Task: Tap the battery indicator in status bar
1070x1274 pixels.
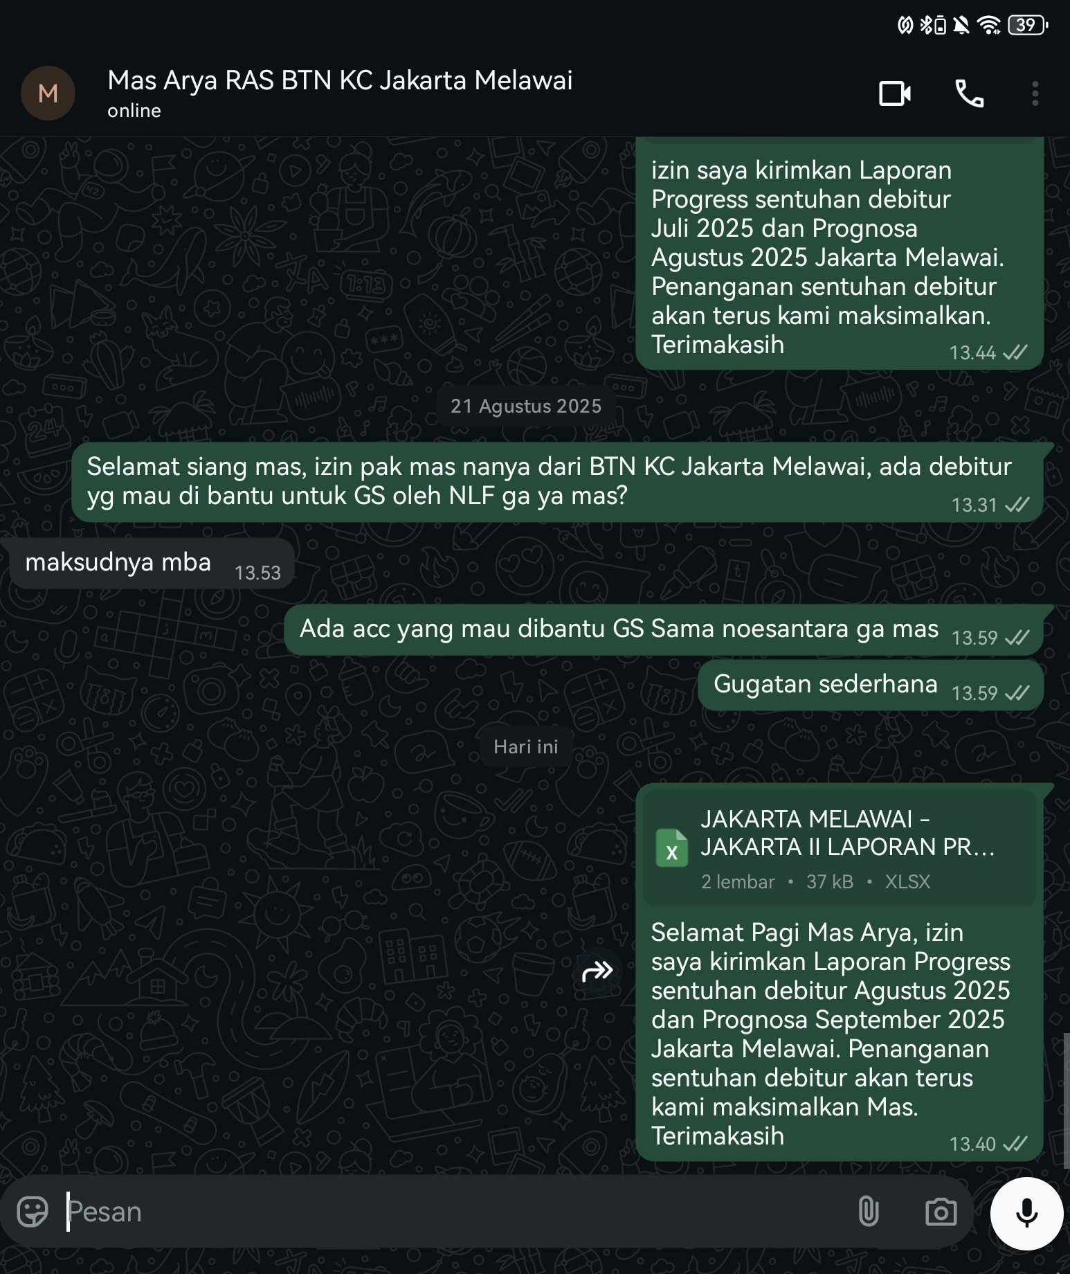Action: tap(1028, 26)
